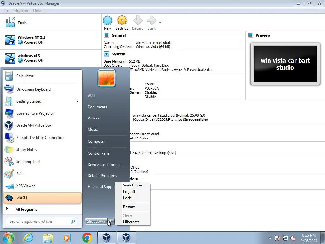Viewport: 325px width, 244px height.
Task: Click the first VirtualBox taskbar button
Action: coord(107,238)
